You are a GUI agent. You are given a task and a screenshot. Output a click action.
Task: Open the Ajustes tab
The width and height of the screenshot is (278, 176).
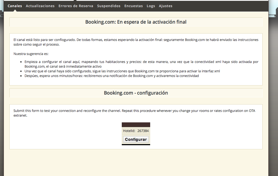166,6
